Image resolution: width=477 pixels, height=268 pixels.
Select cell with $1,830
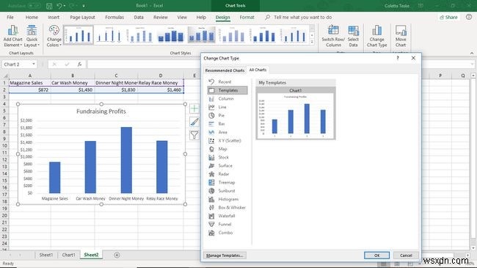pos(116,90)
